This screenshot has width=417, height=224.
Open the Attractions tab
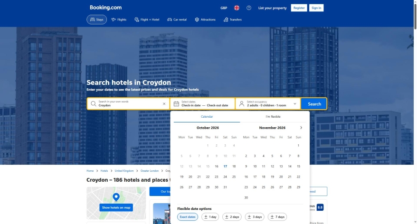(x=205, y=19)
